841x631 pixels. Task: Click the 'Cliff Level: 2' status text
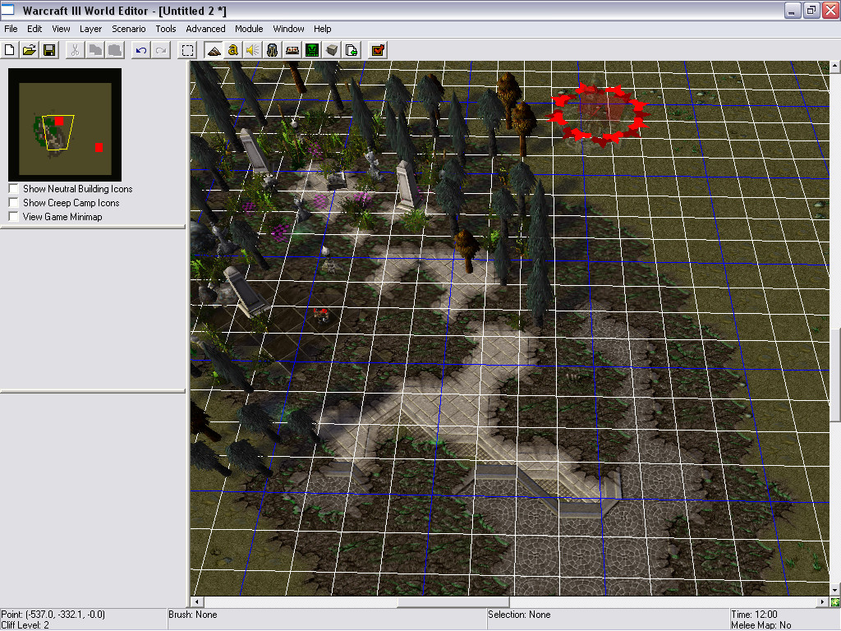click(x=25, y=625)
